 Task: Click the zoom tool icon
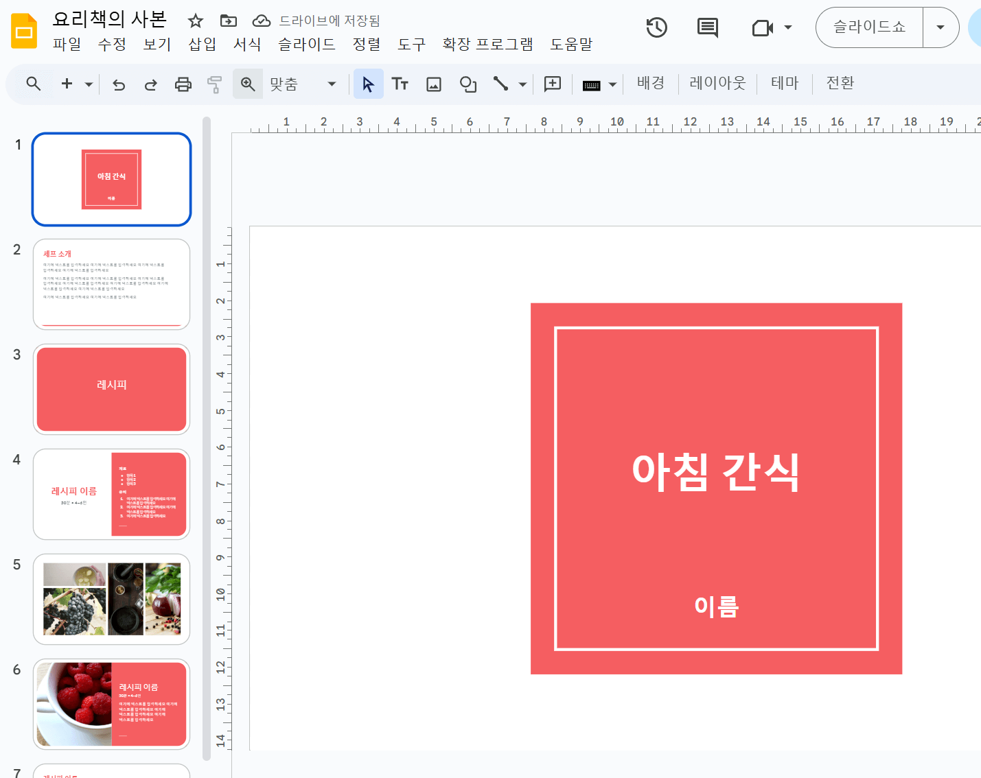[x=248, y=84]
